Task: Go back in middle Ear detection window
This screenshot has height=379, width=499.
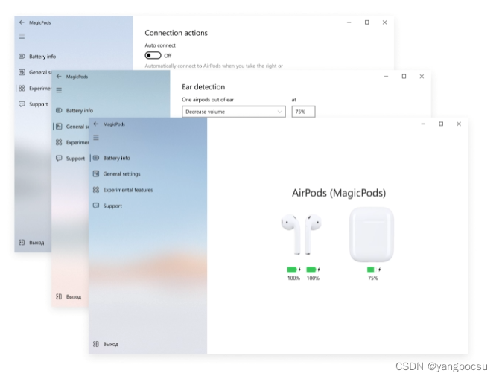Action: tap(59, 77)
